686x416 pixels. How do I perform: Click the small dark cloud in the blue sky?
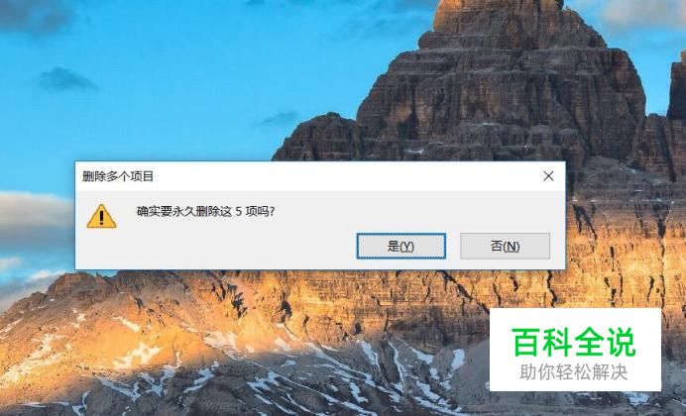pos(64,79)
